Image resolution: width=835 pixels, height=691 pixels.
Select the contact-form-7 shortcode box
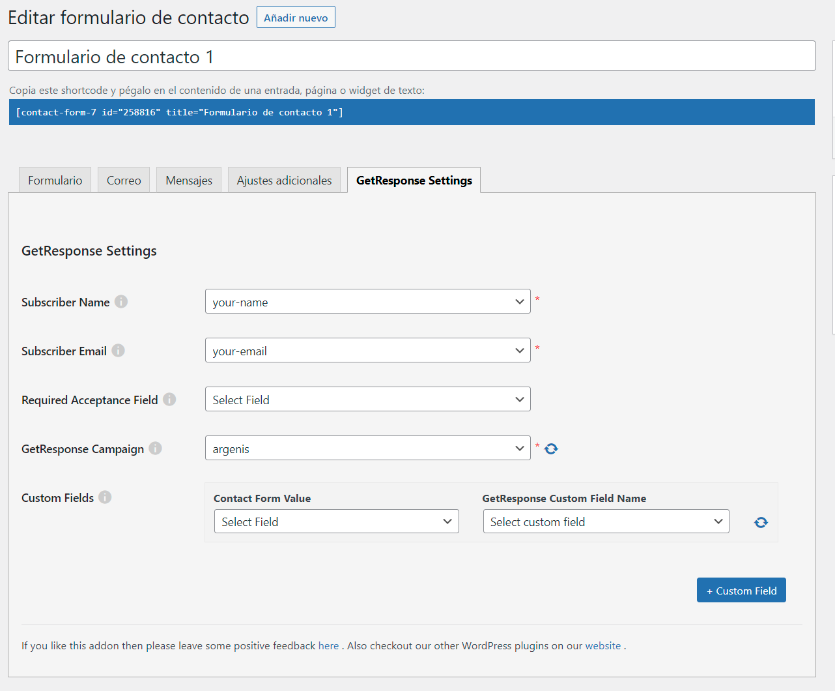coord(412,112)
